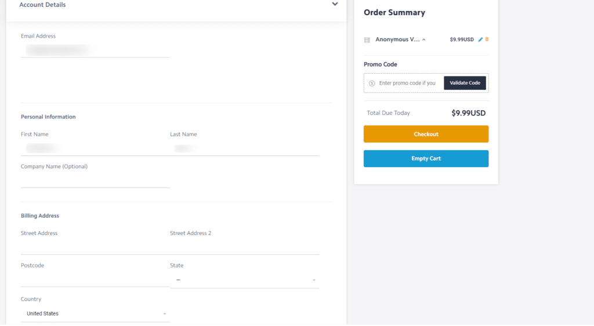Click the Company Name (Optional) field
Viewport: 594px width, 326px height.
tap(96, 180)
